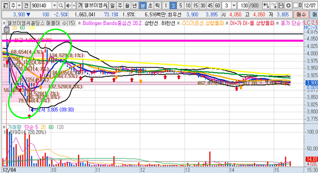
Task: Click the square marker before 종가 단순 label
Action: 278,23
